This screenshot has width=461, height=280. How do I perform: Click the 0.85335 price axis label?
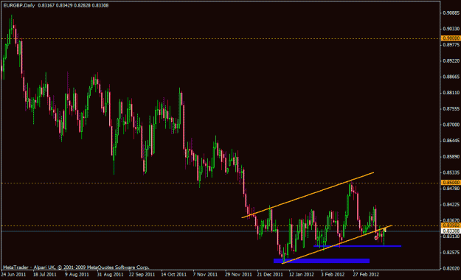[x=451, y=172]
